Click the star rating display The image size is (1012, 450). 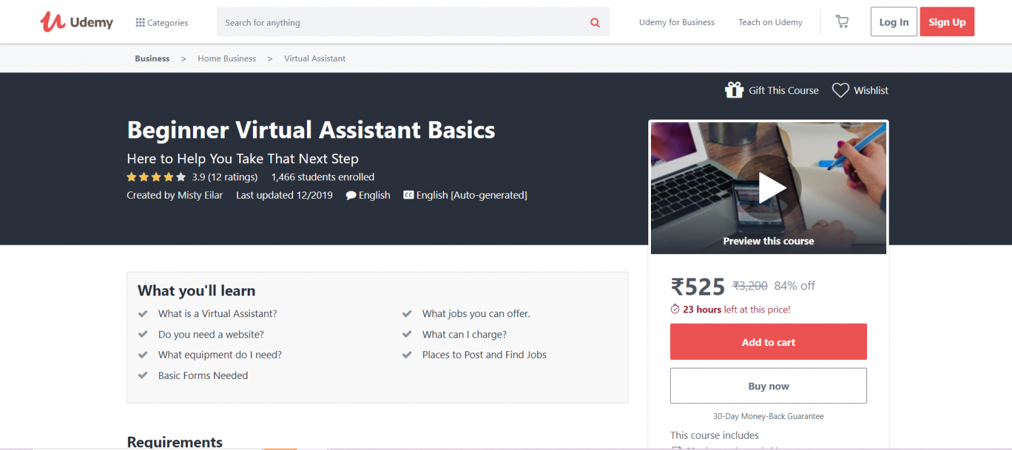coord(156,177)
